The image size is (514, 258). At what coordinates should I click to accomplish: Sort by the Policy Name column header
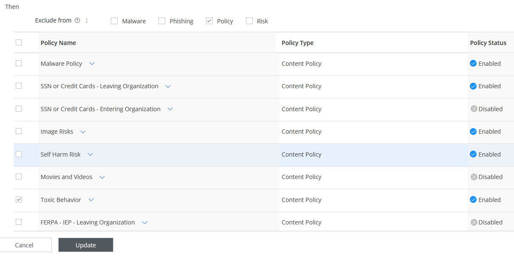[58, 43]
